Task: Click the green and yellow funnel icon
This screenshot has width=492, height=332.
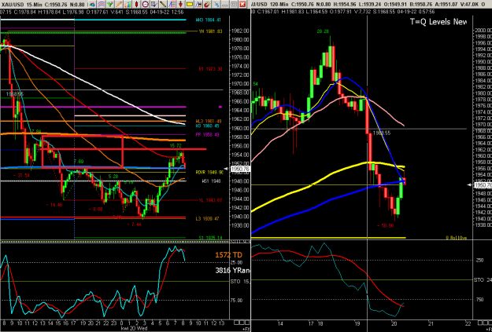Action: tap(110, 5)
